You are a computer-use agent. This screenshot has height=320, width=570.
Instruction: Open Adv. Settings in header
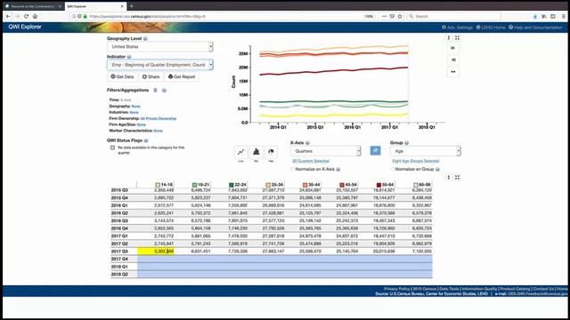pos(457,28)
